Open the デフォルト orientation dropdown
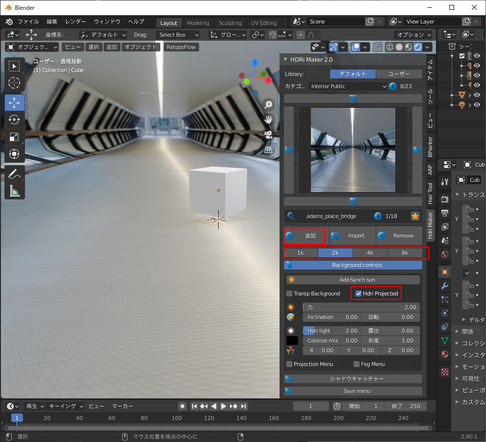The height and width of the screenshot is (442, 486). coord(103,35)
